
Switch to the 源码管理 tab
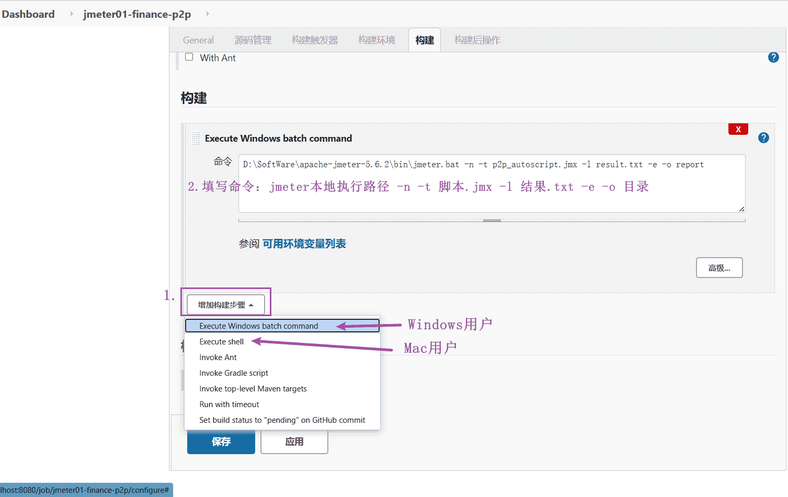[253, 40]
